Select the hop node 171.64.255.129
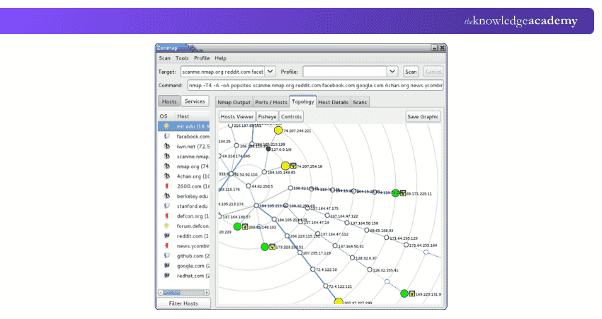 [387, 237]
